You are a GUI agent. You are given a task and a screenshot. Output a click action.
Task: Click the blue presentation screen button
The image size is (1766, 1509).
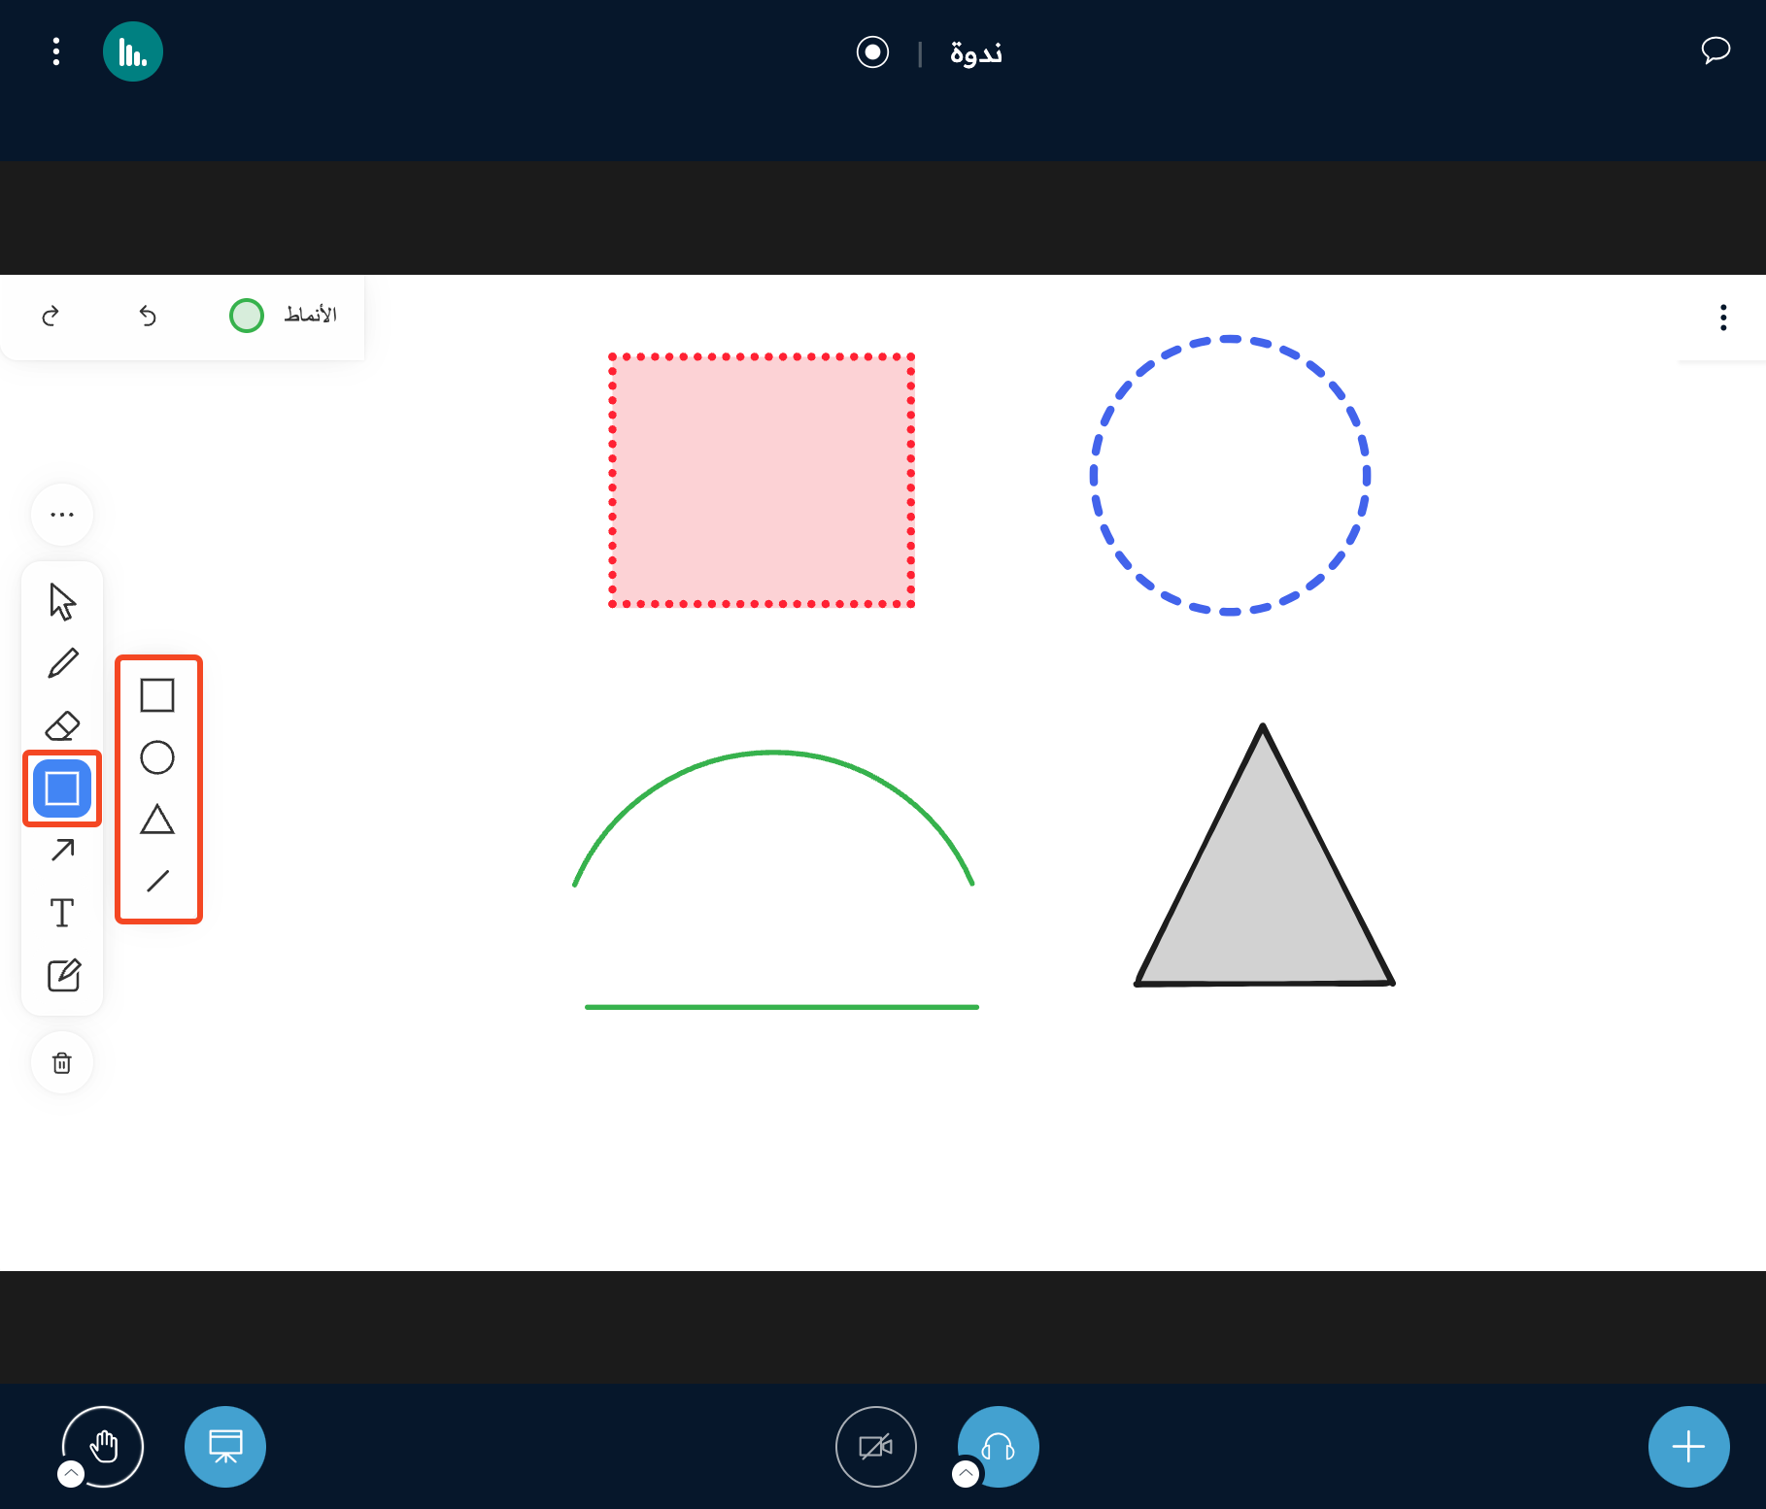click(x=225, y=1447)
